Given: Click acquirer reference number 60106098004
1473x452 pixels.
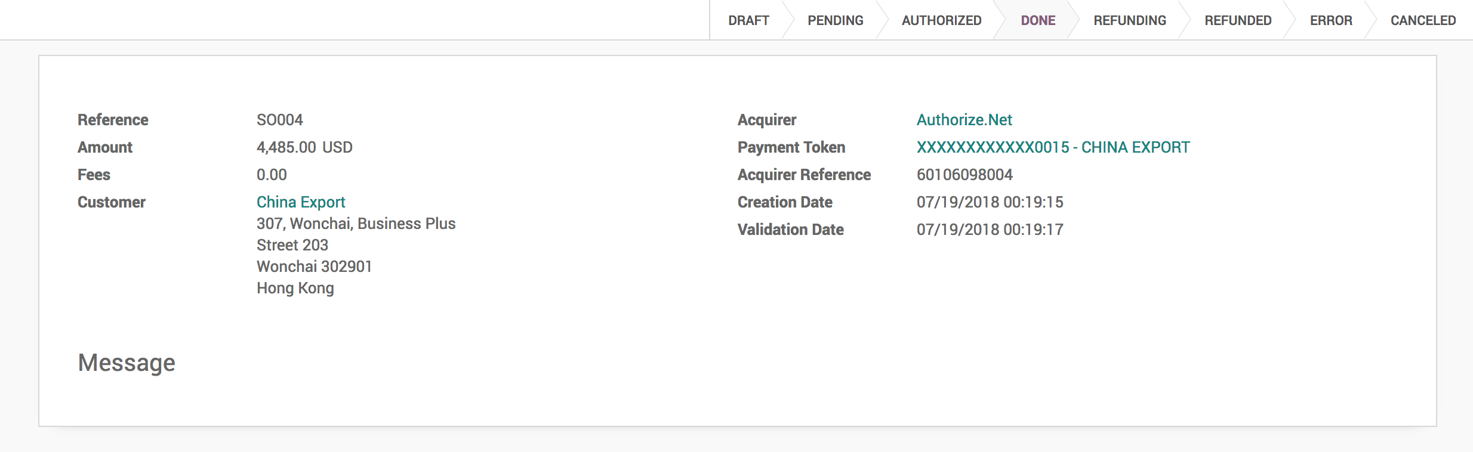Looking at the screenshot, I should 964,175.
